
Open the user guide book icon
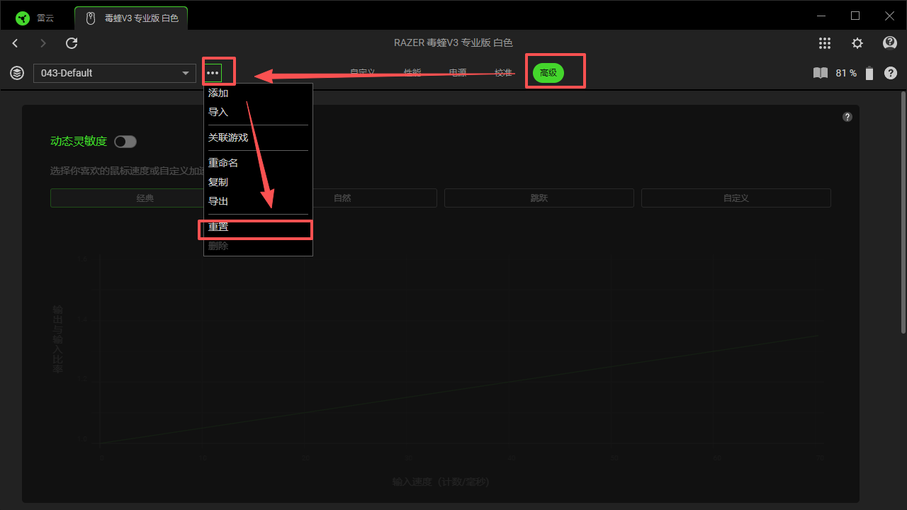pos(821,73)
